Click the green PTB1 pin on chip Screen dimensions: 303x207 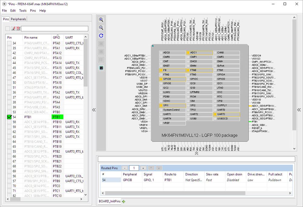250,122
